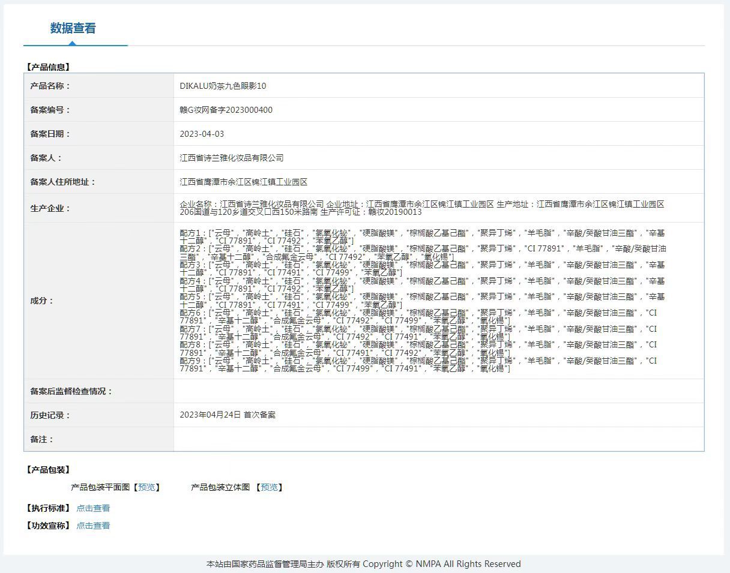Click the 备案日期 label cell
The width and height of the screenshot is (730, 573).
tap(99, 134)
